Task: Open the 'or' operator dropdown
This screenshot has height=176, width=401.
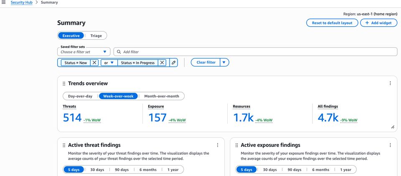Action: 109,63
